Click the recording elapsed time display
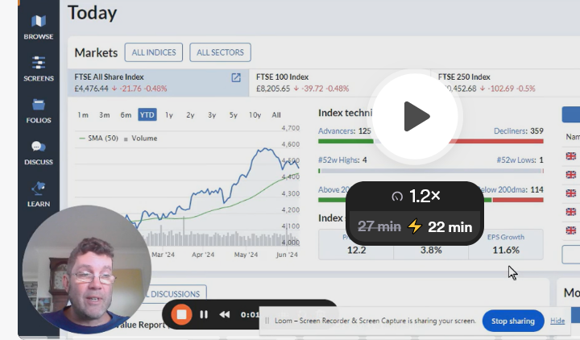This screenshot has height=340, width=580. [x=250, y=314]
